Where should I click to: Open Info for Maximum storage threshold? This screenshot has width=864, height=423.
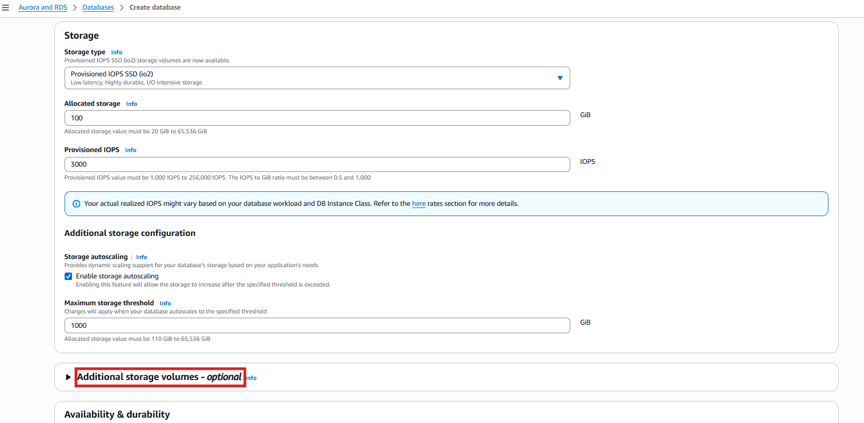pyautogui.click(x=165, y=304)
